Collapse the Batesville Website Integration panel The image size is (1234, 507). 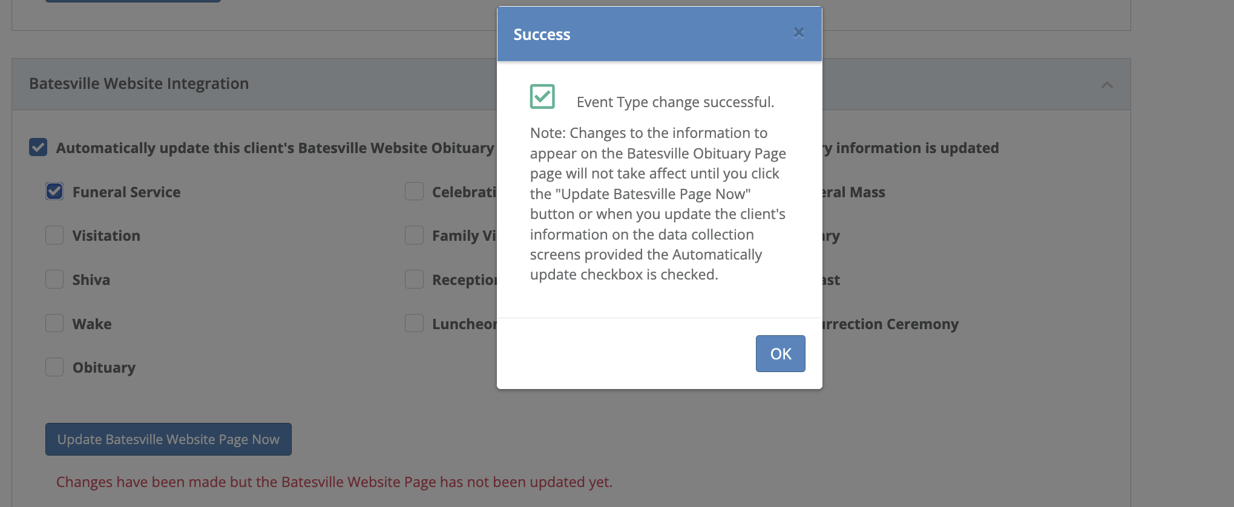tap(1107, 85)
